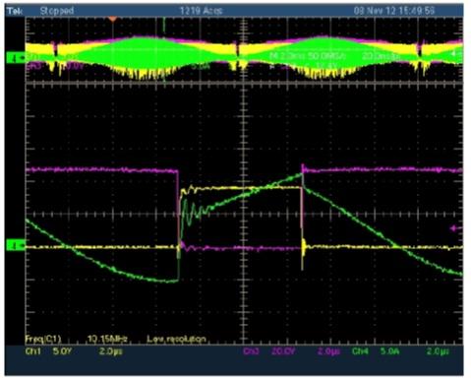Select the Ch3 label in bottom readout

[251, 351]
